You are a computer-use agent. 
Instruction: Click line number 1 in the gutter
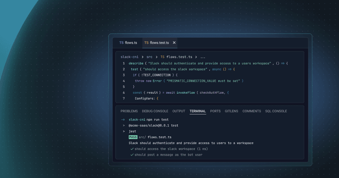(124, 64)
